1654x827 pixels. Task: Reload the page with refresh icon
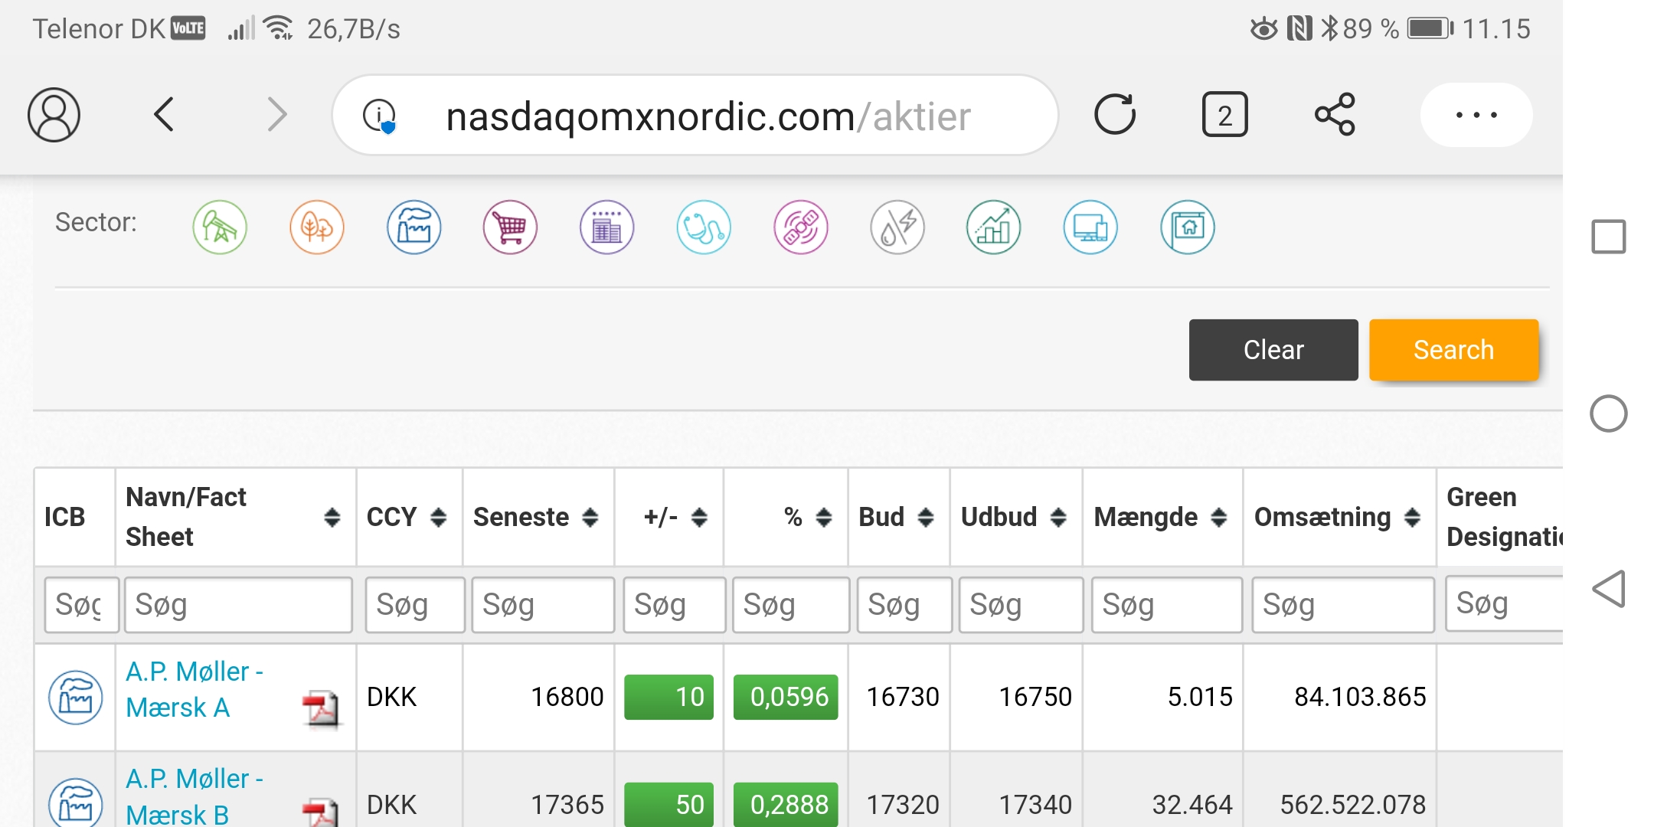tap(1115, 115)
